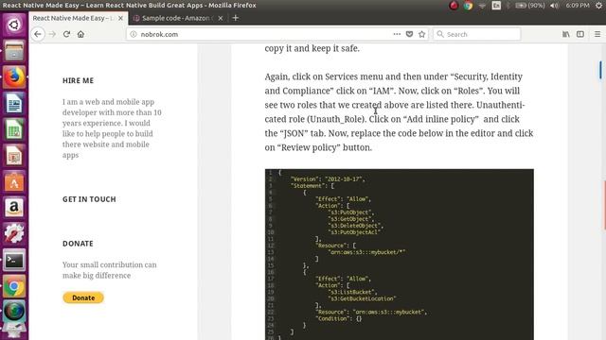
Task: Open LibreOffice Impress from the launcher
Action: pyautogui.click(x=14, y=156)
